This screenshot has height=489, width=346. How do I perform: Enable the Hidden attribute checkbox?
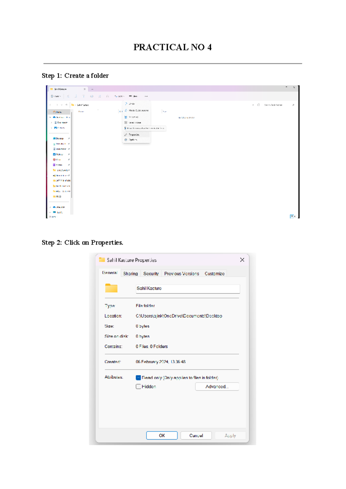[x=138, y=387]
